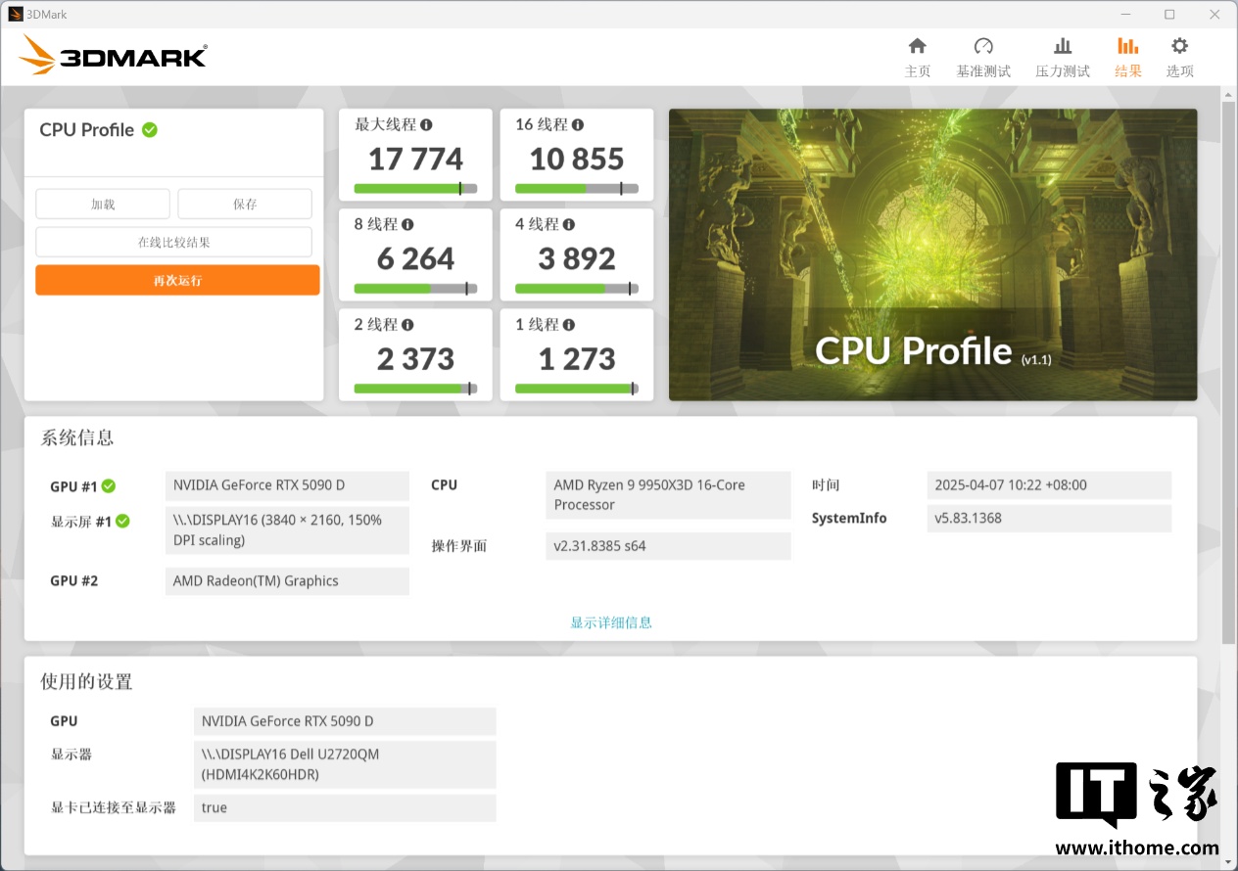Click info icon next to 8 线程

point(407,225)
